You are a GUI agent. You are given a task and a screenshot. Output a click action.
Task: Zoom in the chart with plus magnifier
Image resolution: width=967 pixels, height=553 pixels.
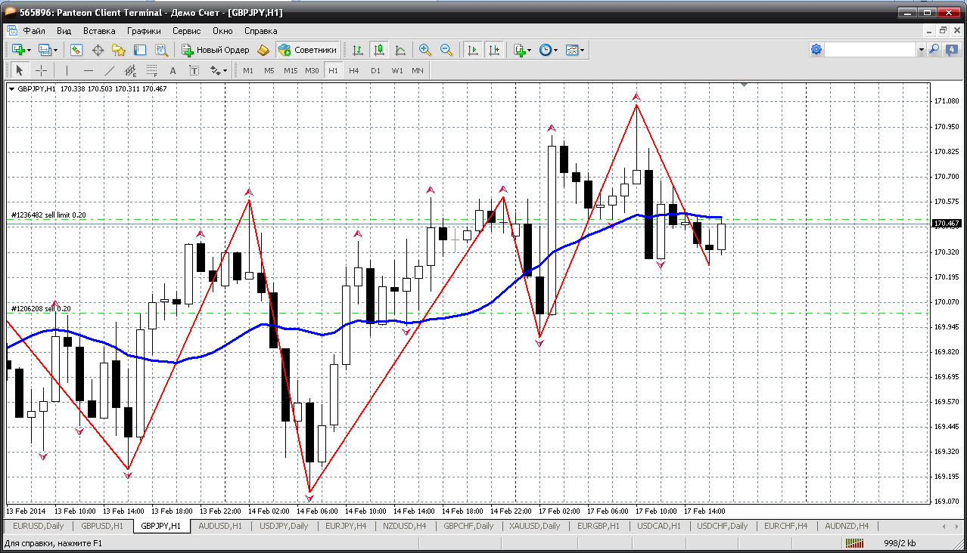tap(425, 50)
